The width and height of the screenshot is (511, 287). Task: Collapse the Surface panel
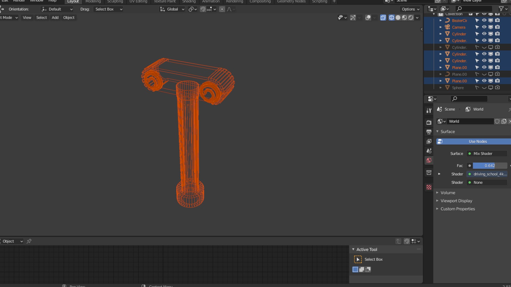(x=447, y=132)
